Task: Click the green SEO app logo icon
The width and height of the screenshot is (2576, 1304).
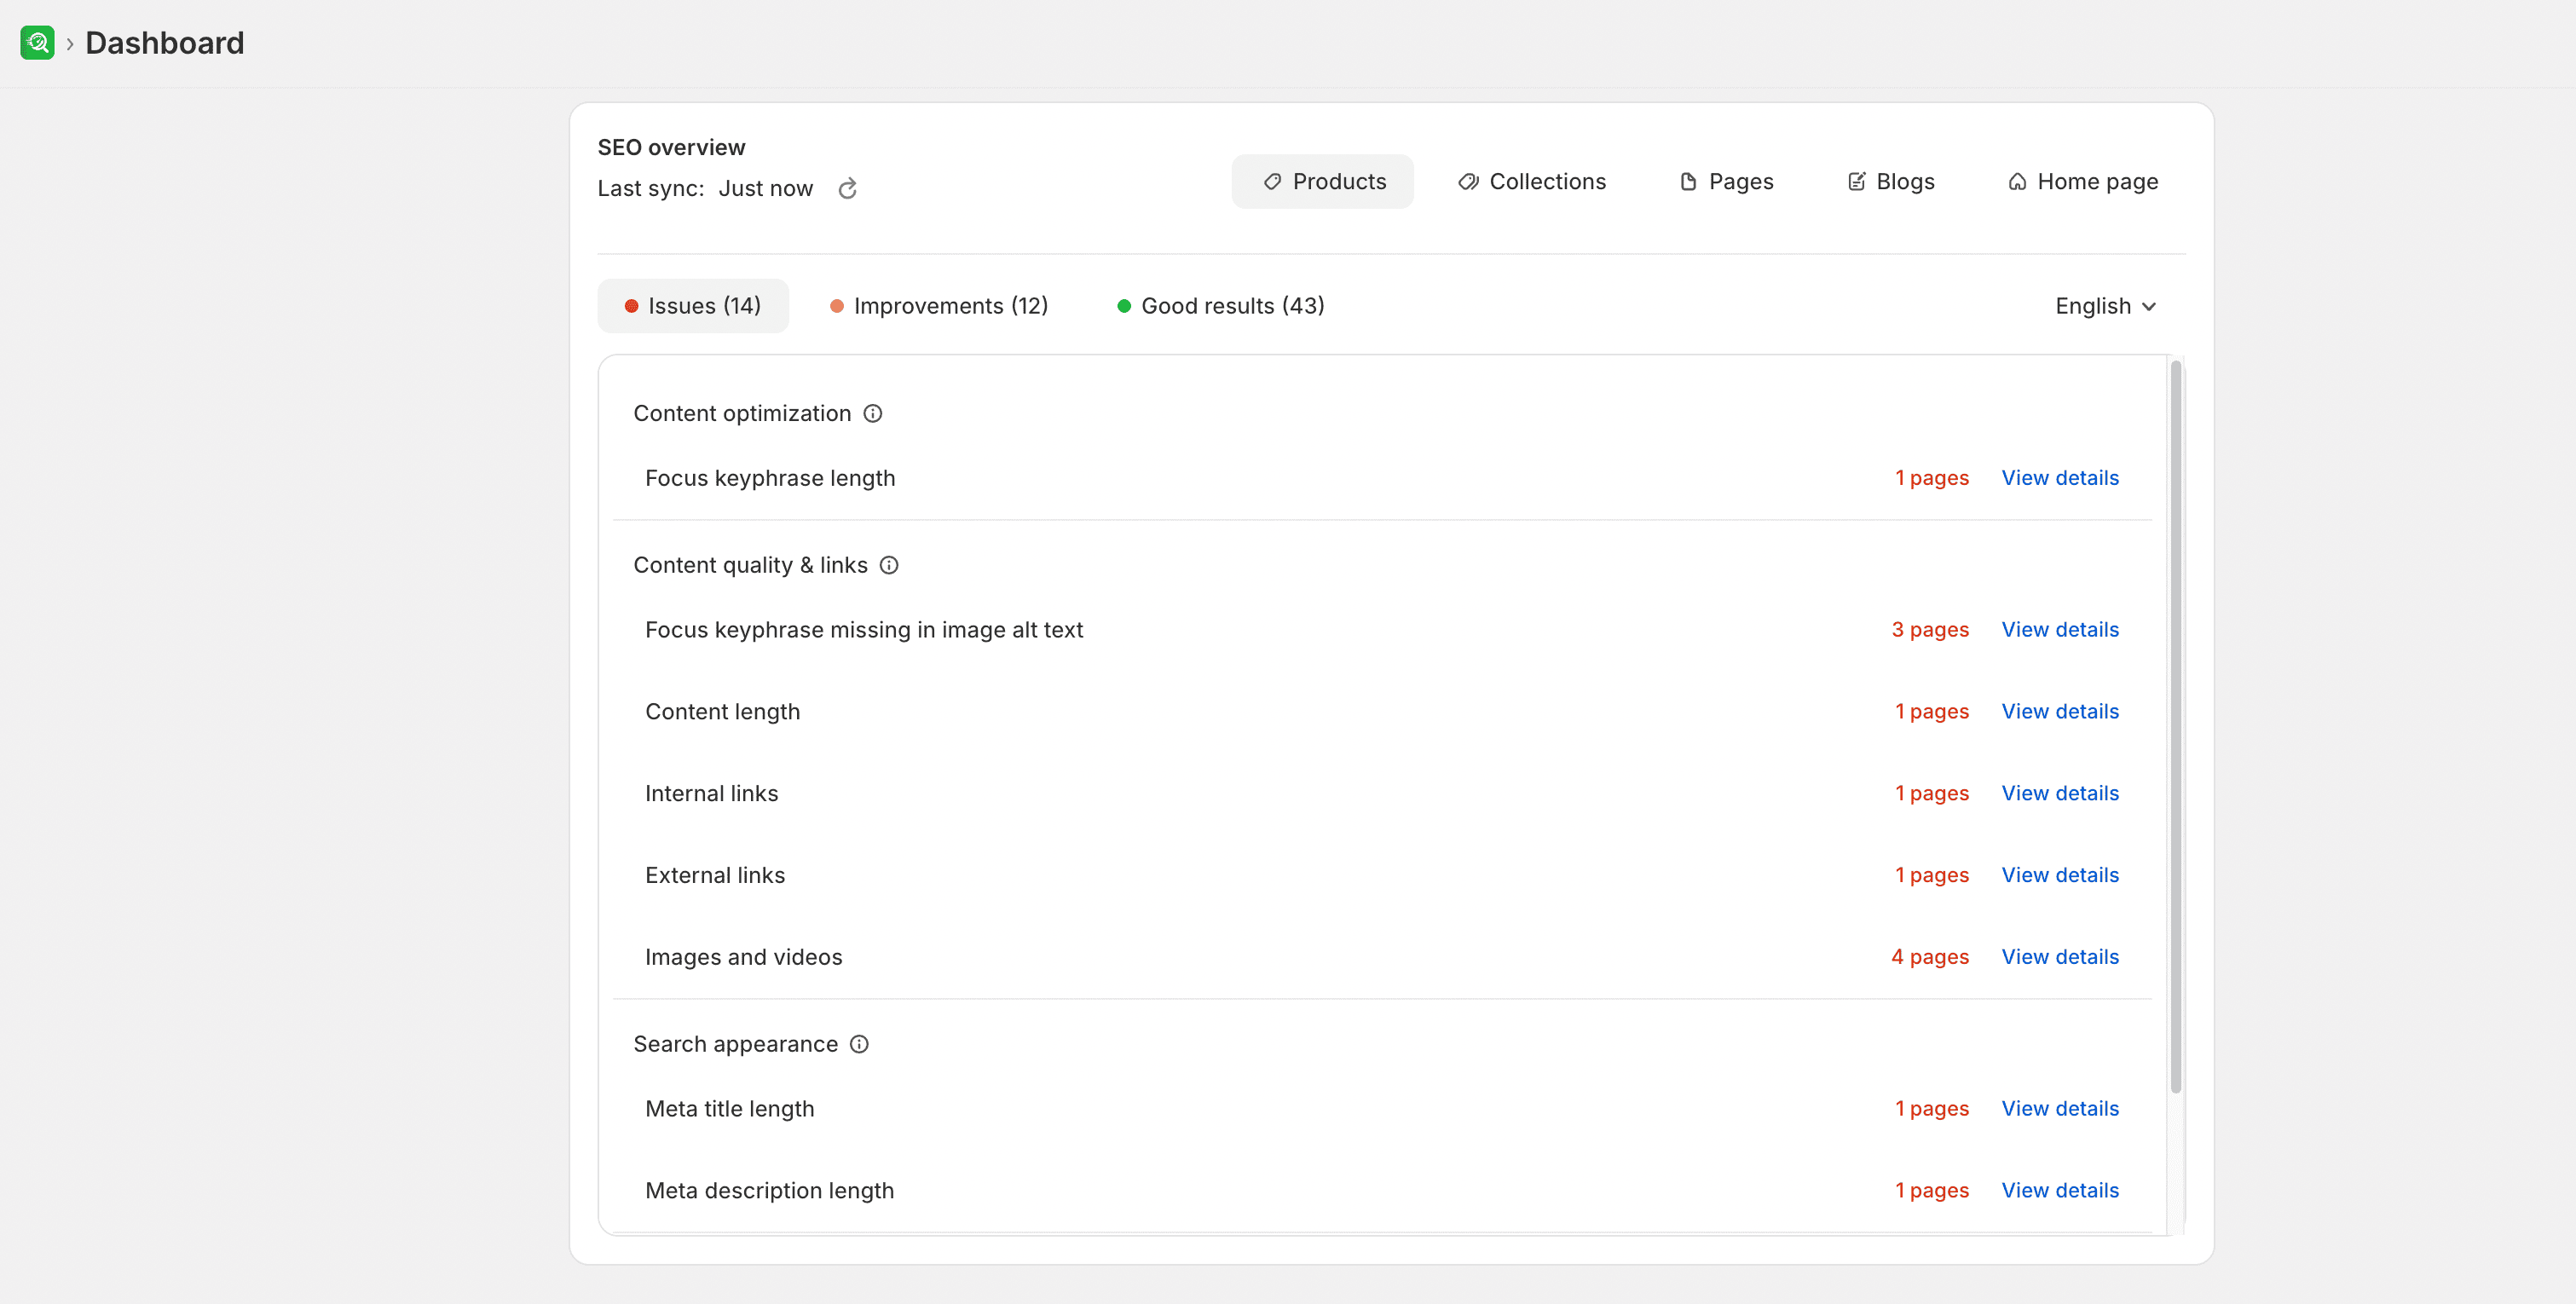Action: (x=37, y=43)
